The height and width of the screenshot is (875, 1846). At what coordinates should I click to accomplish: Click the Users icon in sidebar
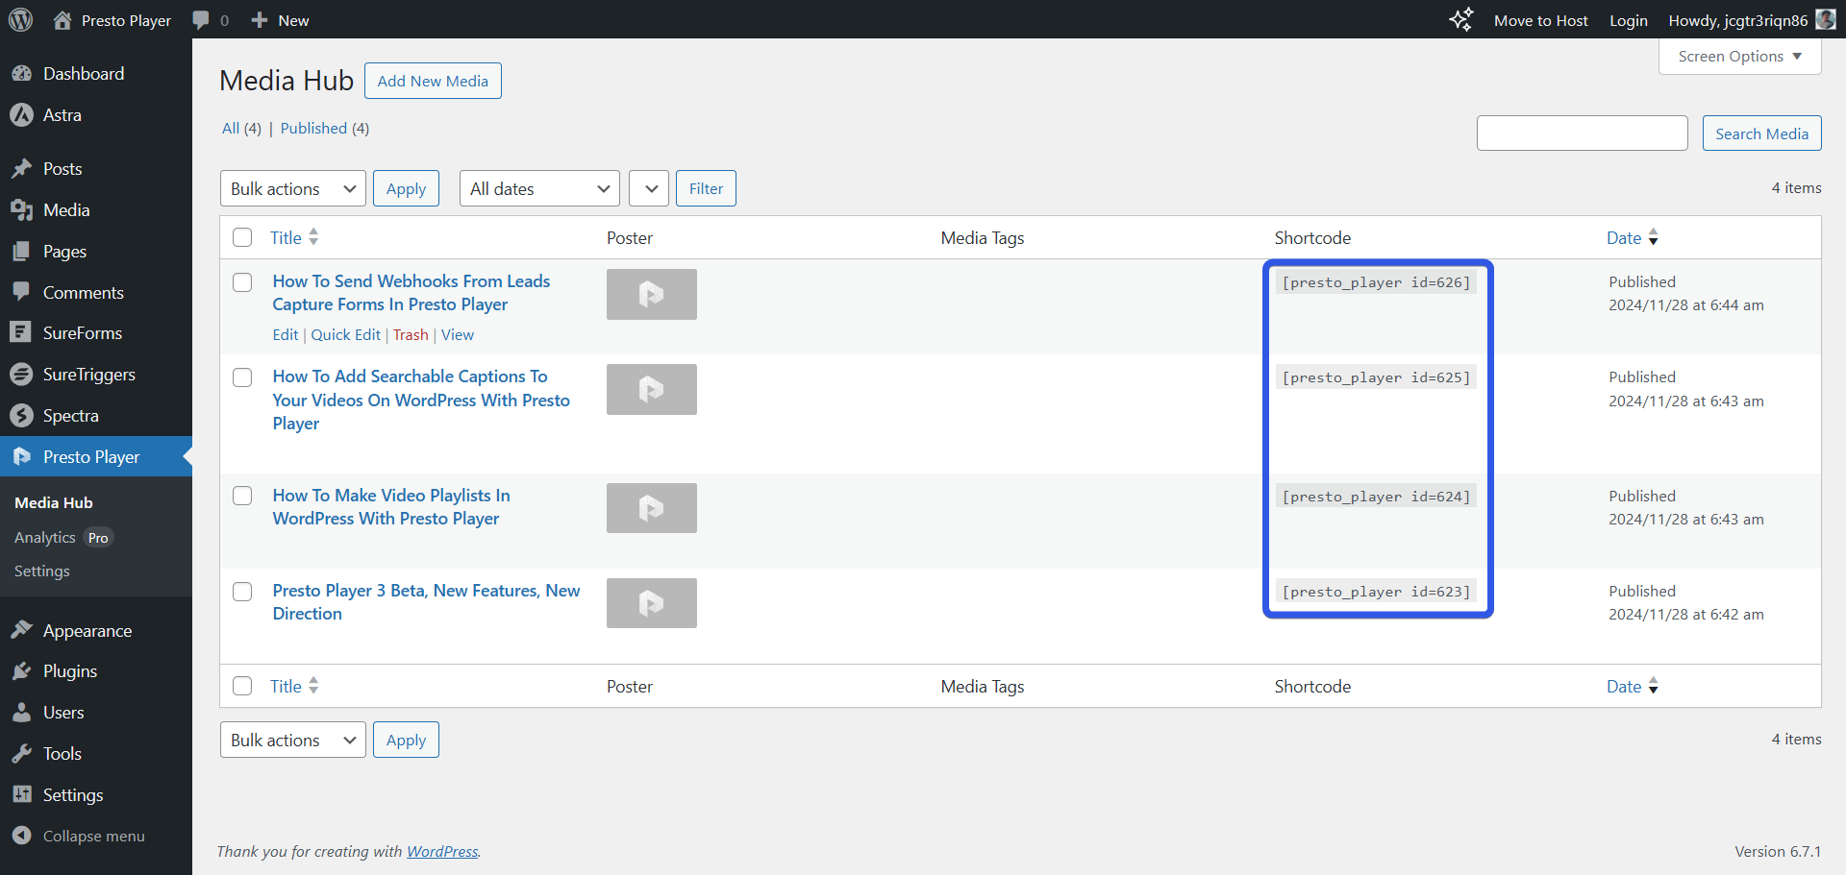(21, 713)
